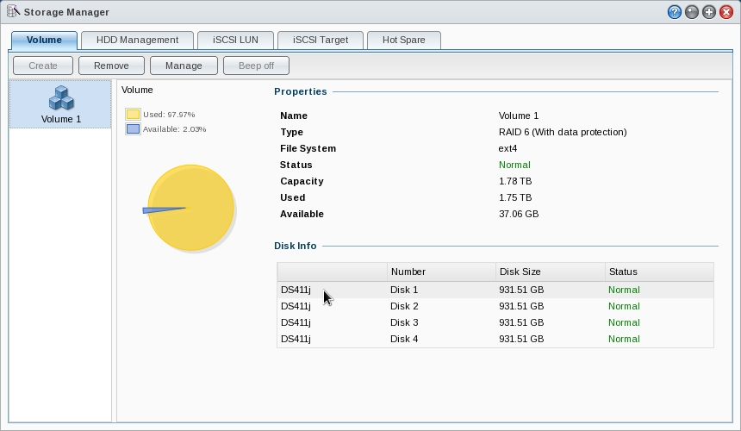Click the RAID 6 type value
The image size is (741, 431).
pyautogui.click(x=563, y=133)
